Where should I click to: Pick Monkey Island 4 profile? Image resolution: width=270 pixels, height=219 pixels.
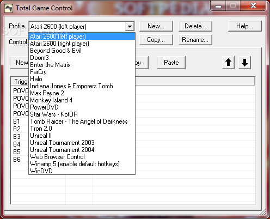tap(82, 100)
